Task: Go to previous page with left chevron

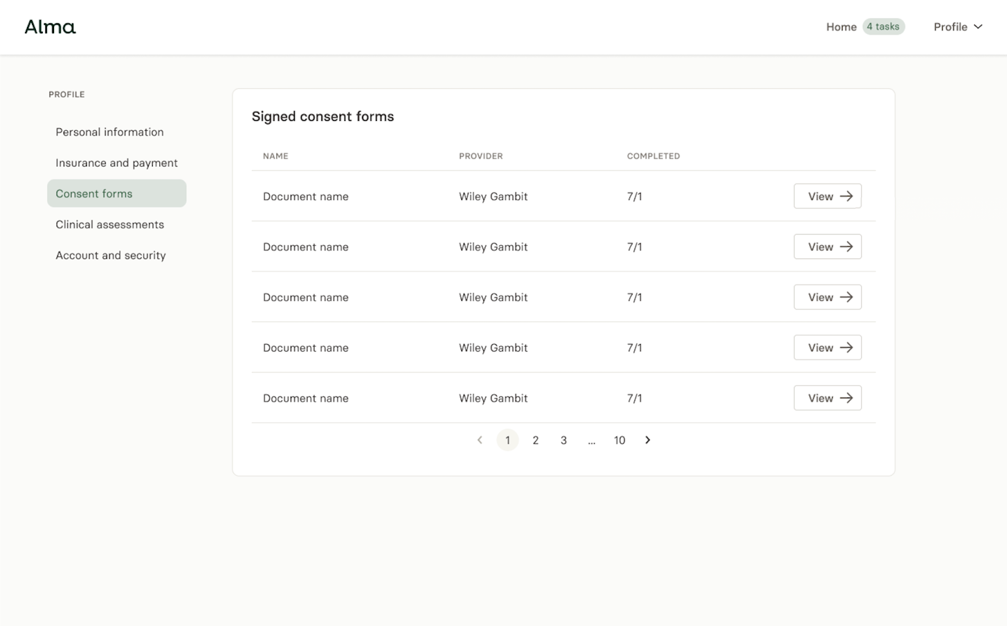Action: [480, 440]
